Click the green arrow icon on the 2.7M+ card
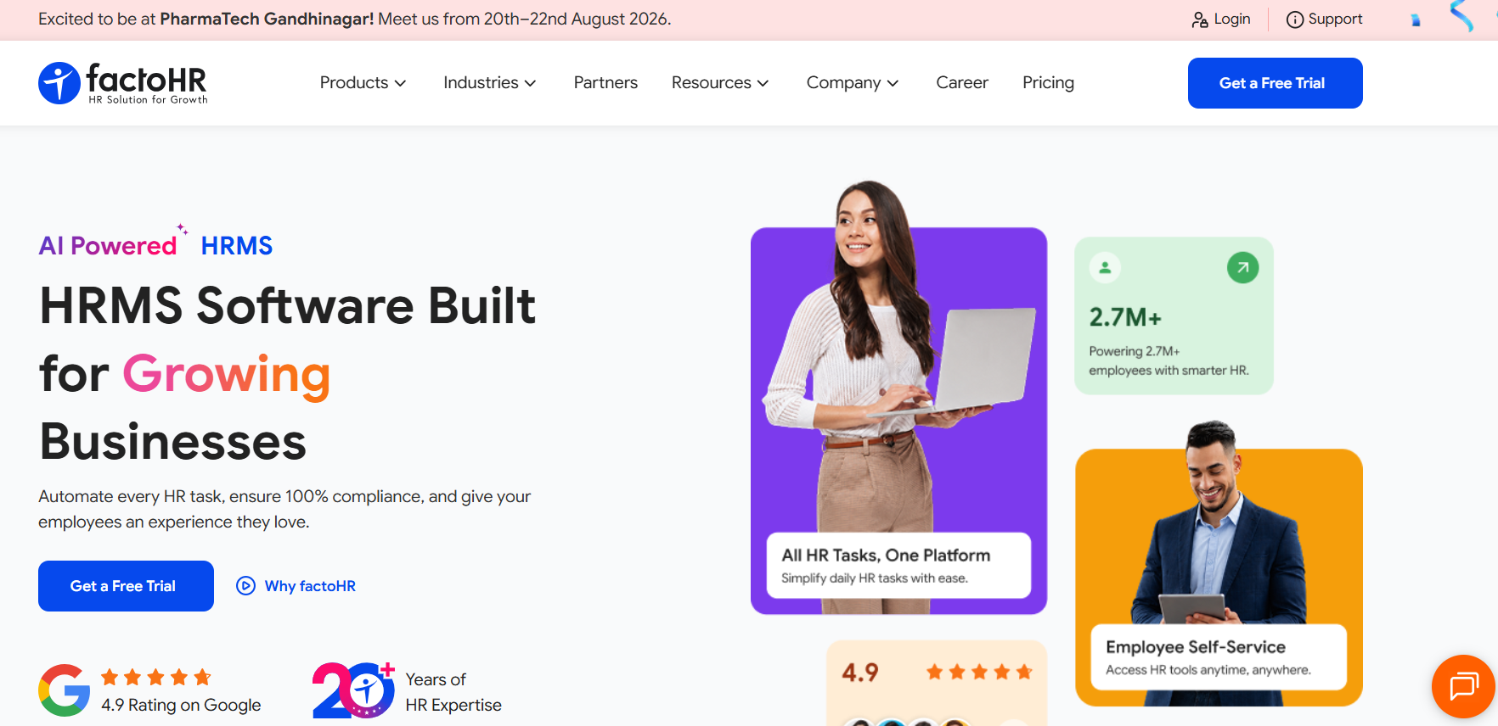 click(x=1242, y=268)
